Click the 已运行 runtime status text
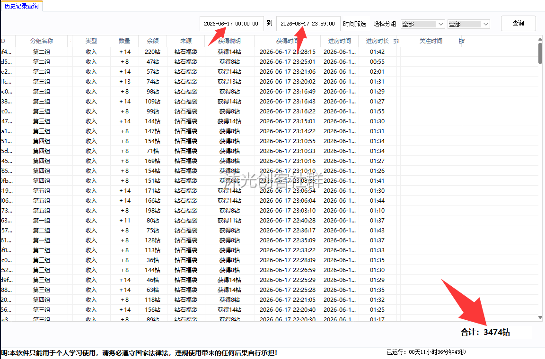 click(426, 352)
